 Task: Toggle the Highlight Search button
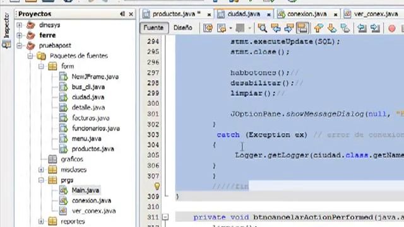(302, 28)
